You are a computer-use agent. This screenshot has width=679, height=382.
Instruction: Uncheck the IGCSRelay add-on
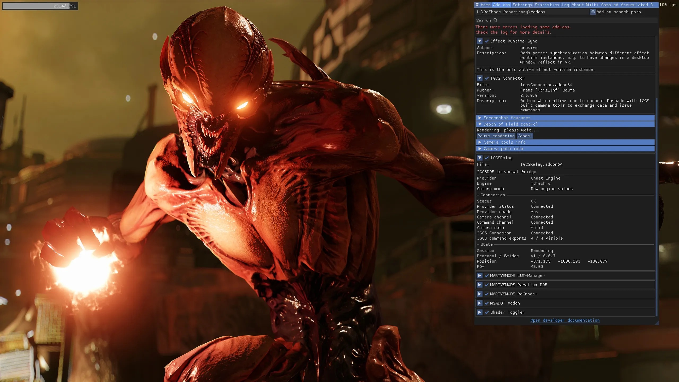pyautogui.click(x=487, y=158)
